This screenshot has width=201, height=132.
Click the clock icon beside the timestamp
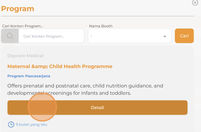pos(11,124)
